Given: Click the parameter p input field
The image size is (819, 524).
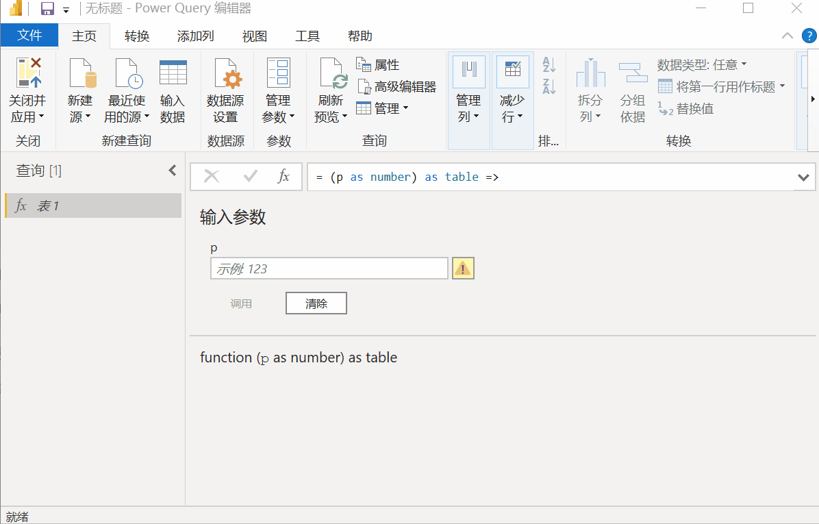Looking at the screenshot, I should point(329,269).
